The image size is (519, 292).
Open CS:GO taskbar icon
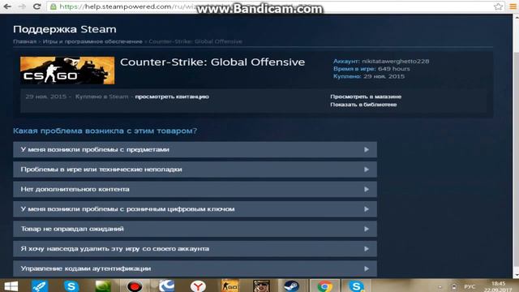click(229, 286)
